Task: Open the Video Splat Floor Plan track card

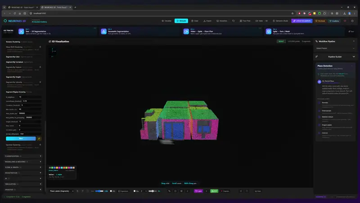Action: (222, 31)
